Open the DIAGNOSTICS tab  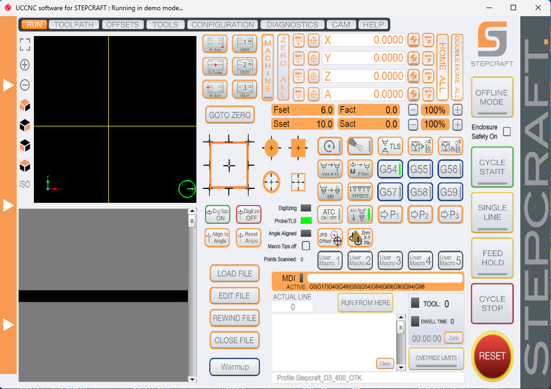[x=292, y=25]
